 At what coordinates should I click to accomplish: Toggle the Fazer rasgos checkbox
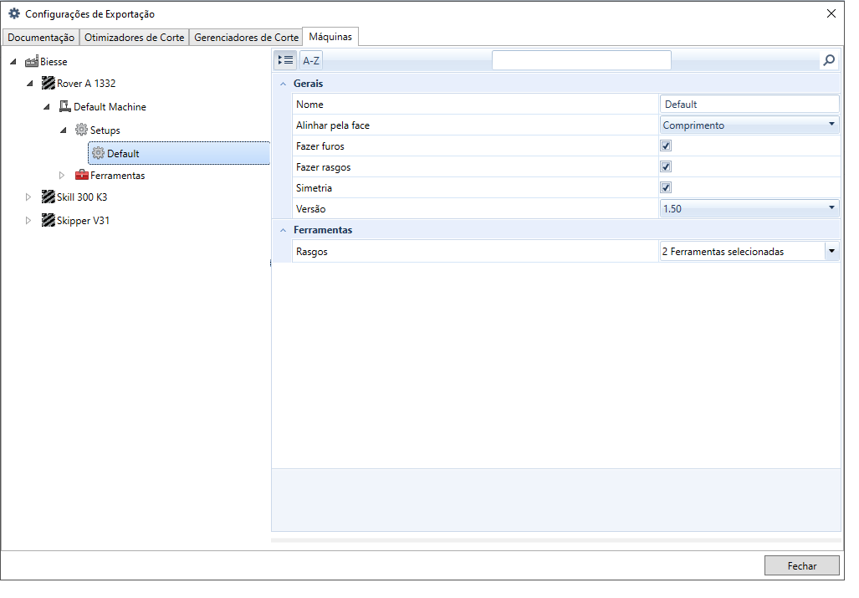(666, 166)
